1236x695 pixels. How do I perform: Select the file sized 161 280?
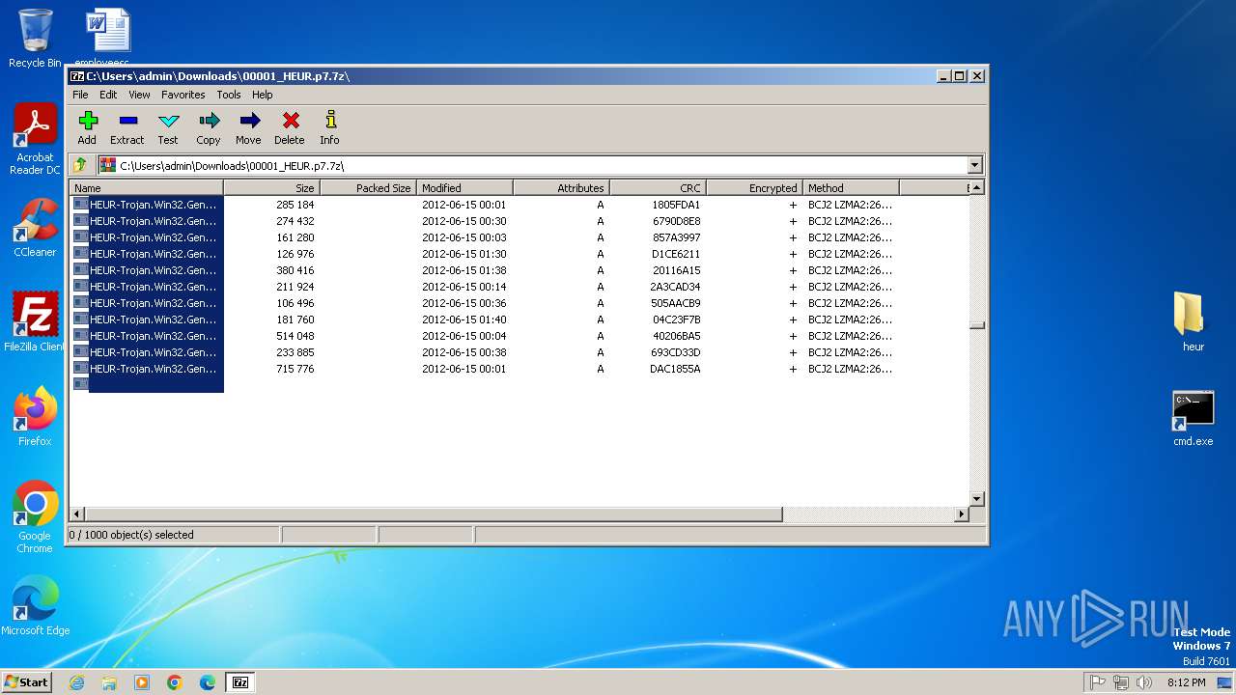click(520, 237)
